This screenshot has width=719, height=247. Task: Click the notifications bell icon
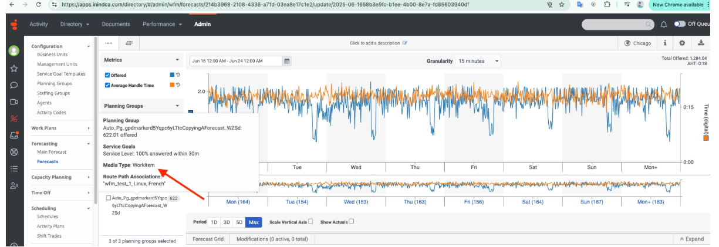coord(664,24)
